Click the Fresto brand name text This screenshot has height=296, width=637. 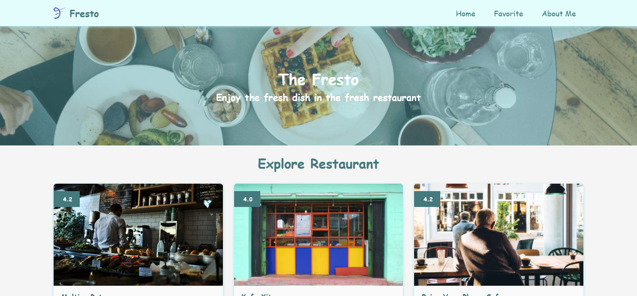pyautogui.click(x=84, y=14)
